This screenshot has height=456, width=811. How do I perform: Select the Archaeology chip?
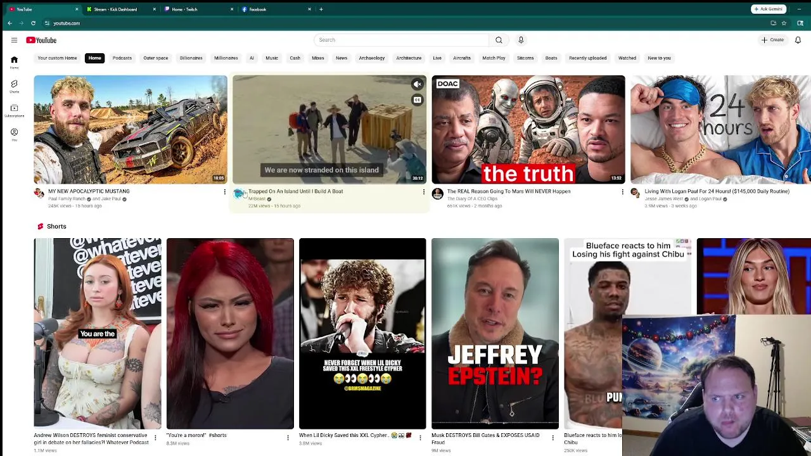coord(372,58)
